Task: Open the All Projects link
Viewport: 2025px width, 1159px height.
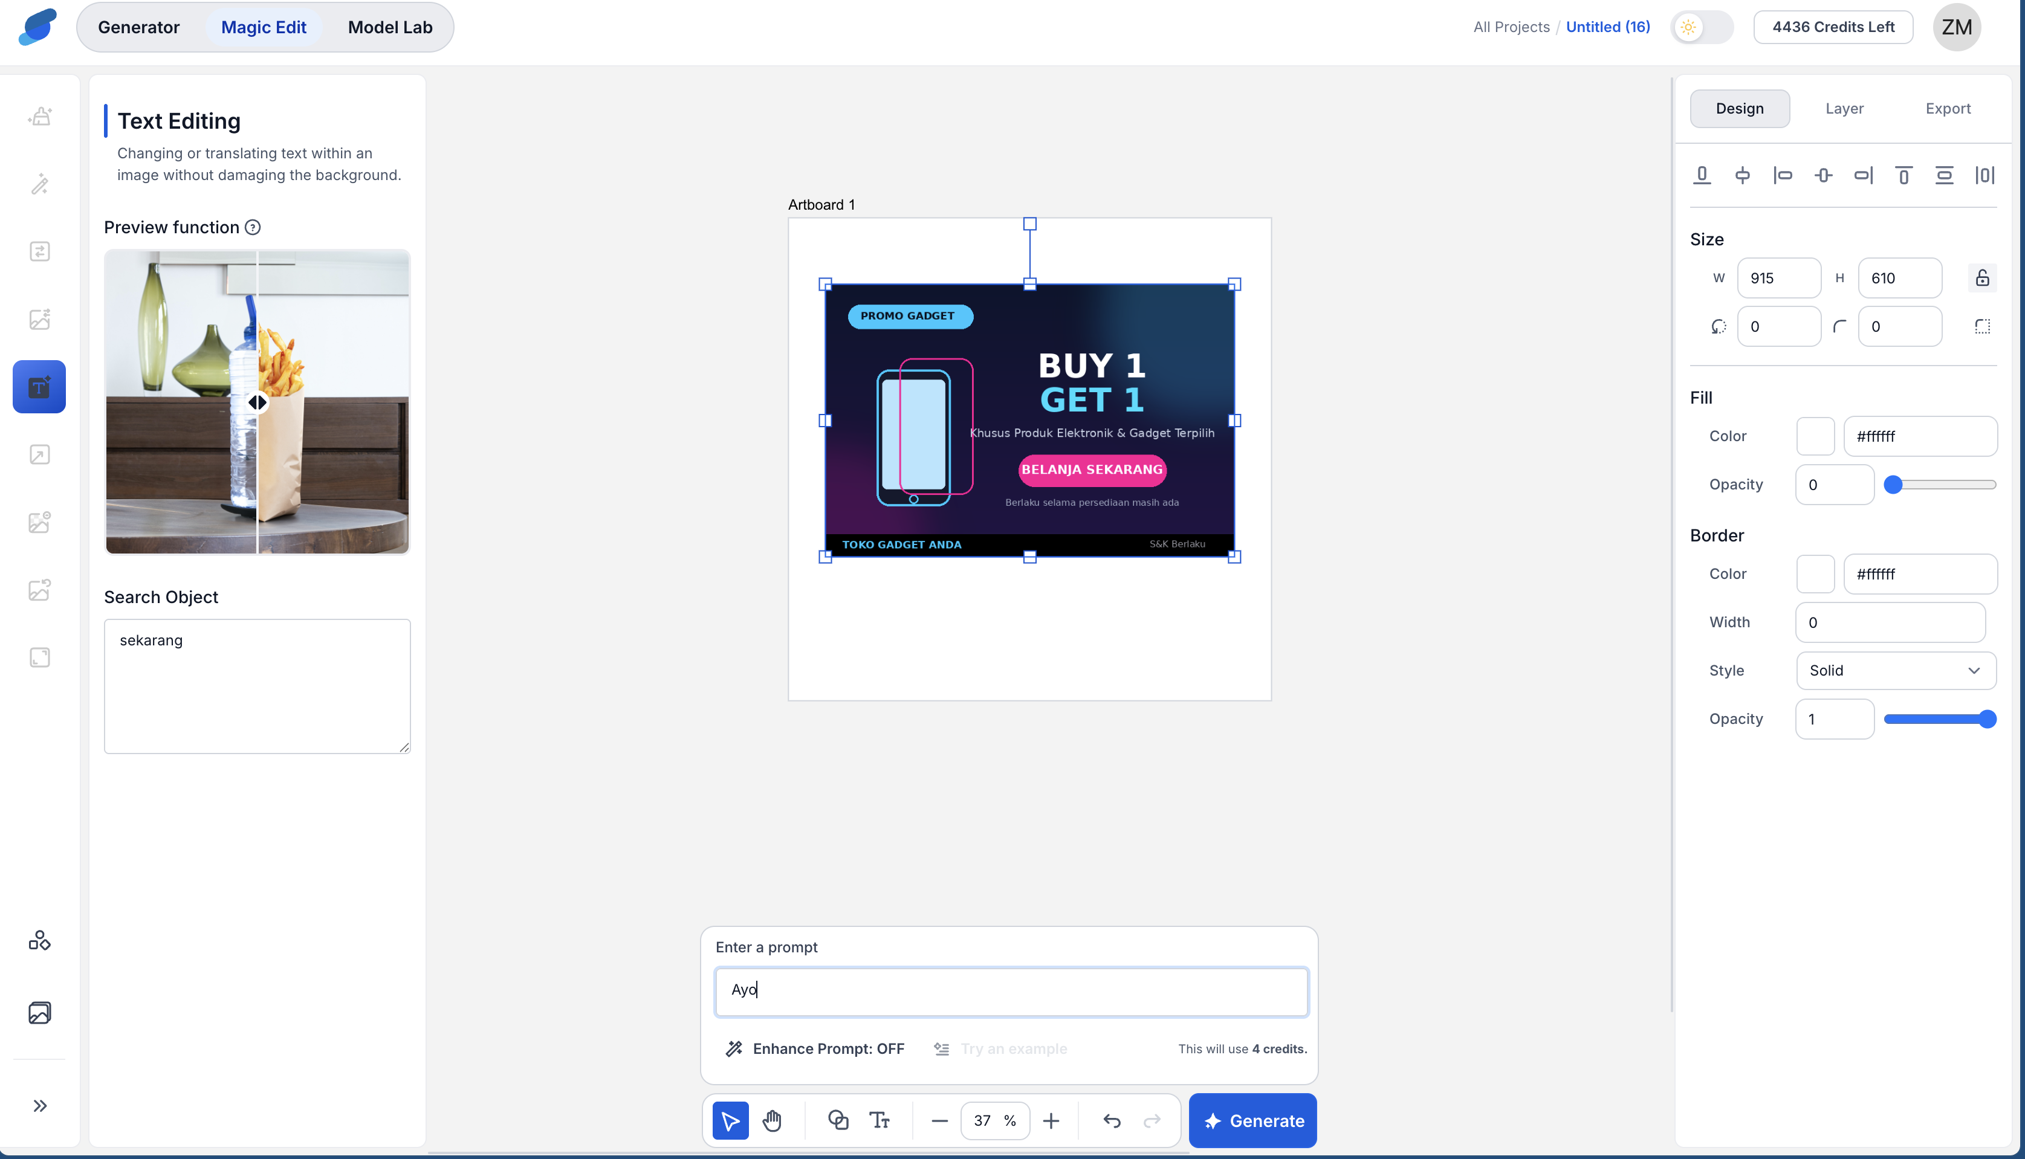Action: (x=1511, y=27)
